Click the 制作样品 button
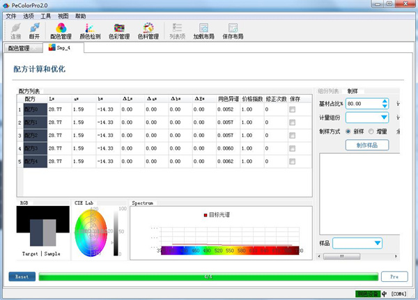The height and width of the screenshot is (300, 418). coord(366,144)
